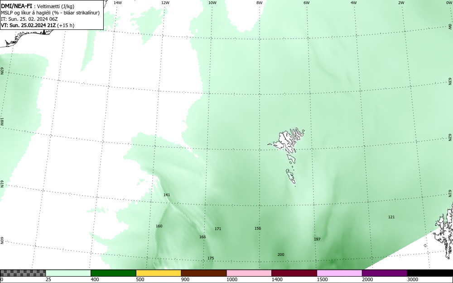Select the light green 25–400 legend swatch
Image resolution: width=453 pixels, height=283 pixels.
(68, 273)
